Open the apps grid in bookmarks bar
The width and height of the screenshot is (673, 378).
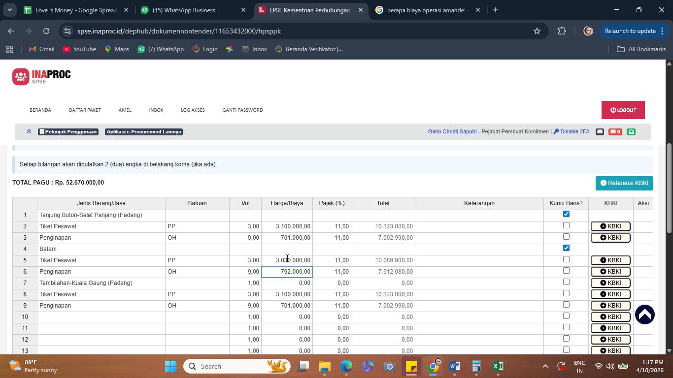coord(10,49)
